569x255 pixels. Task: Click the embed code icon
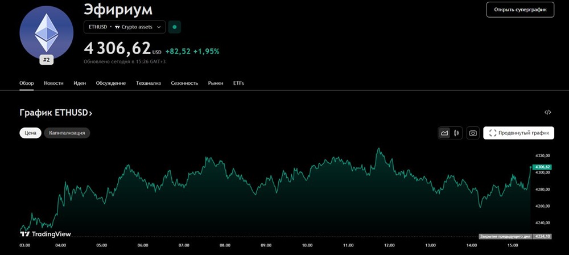coord(547,113)
